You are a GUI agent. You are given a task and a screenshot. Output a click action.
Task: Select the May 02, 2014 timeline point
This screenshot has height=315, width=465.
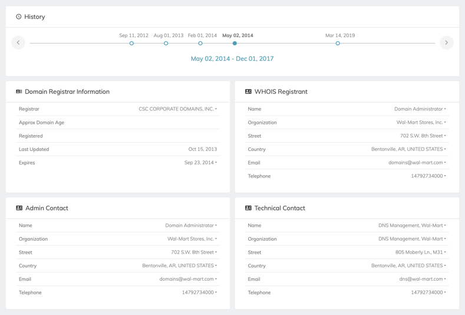click(x=235, y=43)
